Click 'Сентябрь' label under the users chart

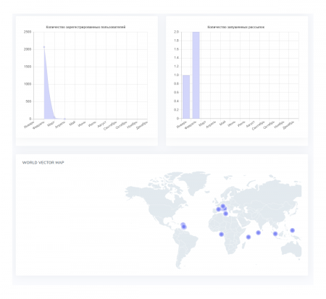point(110,126)
